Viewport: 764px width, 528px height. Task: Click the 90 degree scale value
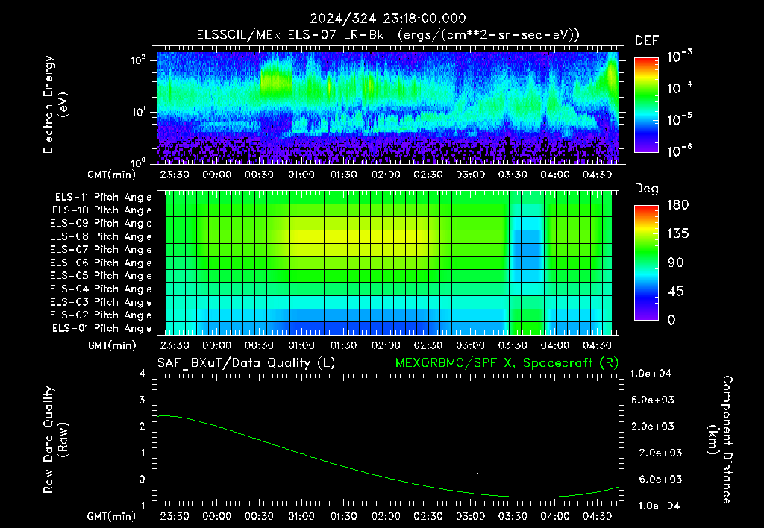pos(675,263)
